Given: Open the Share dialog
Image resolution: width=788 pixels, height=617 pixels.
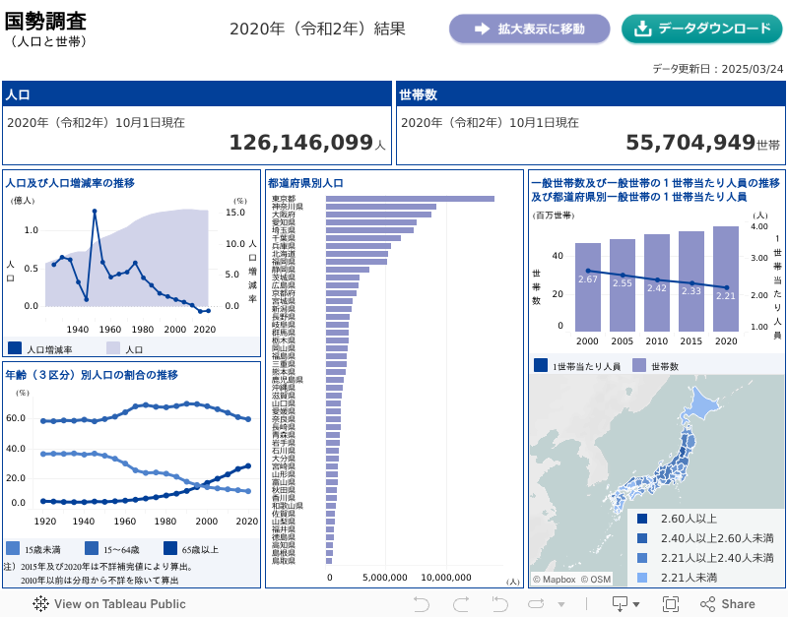Looking at the screenshot, I should 728,604.
